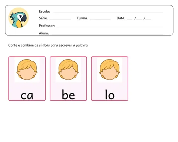Click the Turma blank line field

click(x=100, y=19)
